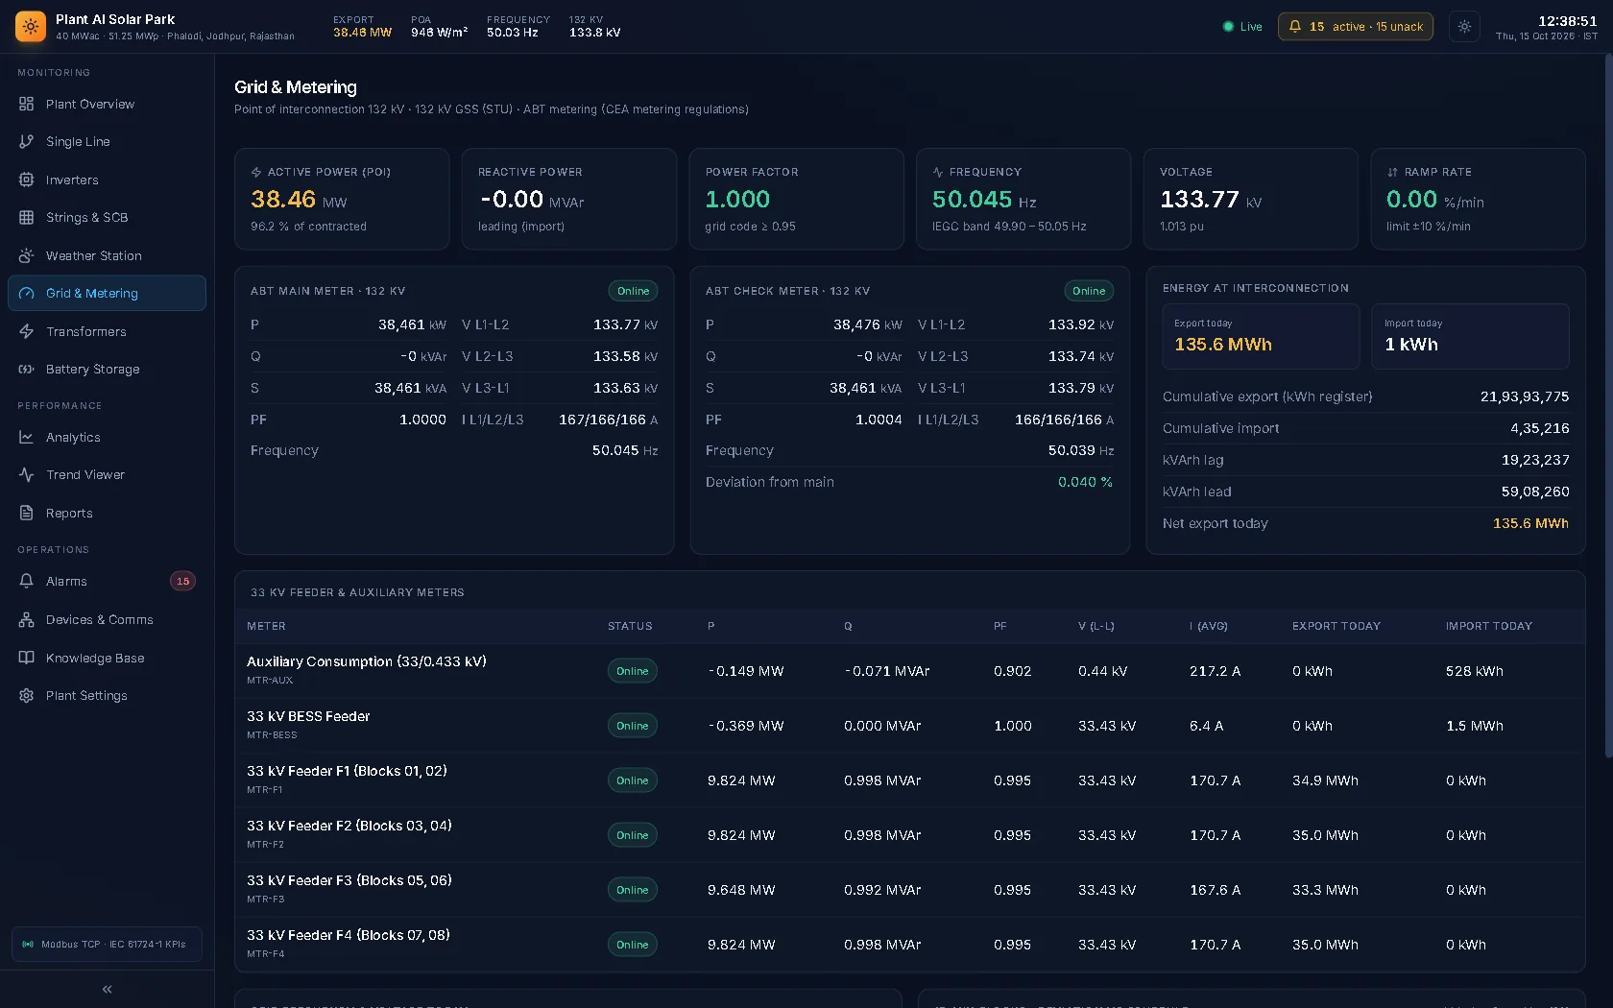The height and width of the screenshot is (1008, 1613).
Task: Open the Analytics chart icon
Action: 27,437
